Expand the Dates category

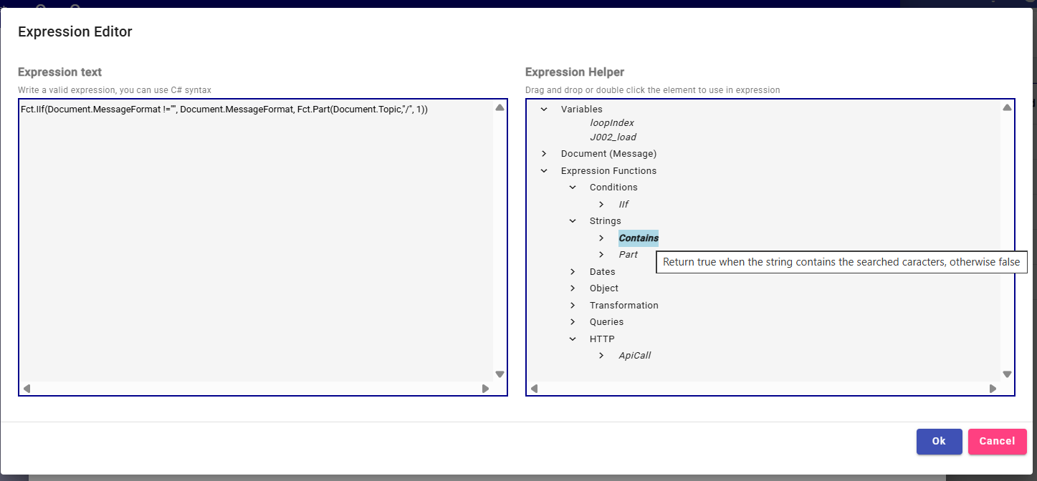(x=573, y=272)
